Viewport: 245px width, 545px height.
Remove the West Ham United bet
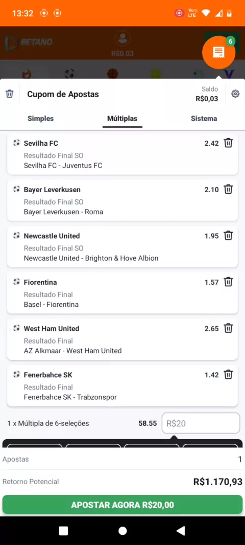tap(228, 328)
